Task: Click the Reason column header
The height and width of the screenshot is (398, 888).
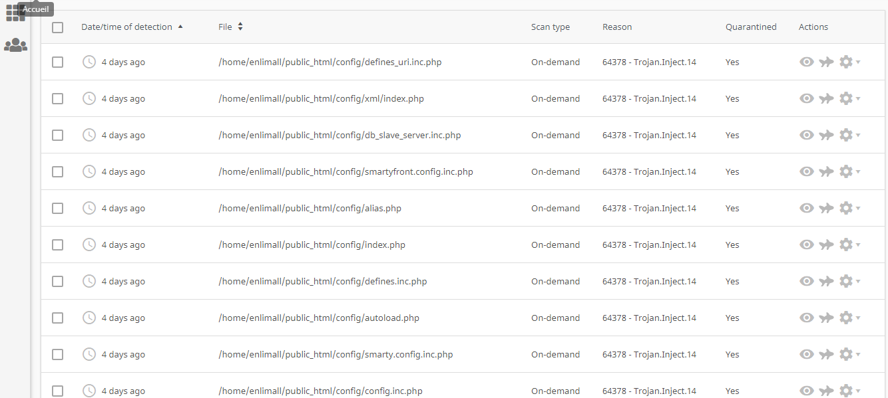Action: click(617, 27)
